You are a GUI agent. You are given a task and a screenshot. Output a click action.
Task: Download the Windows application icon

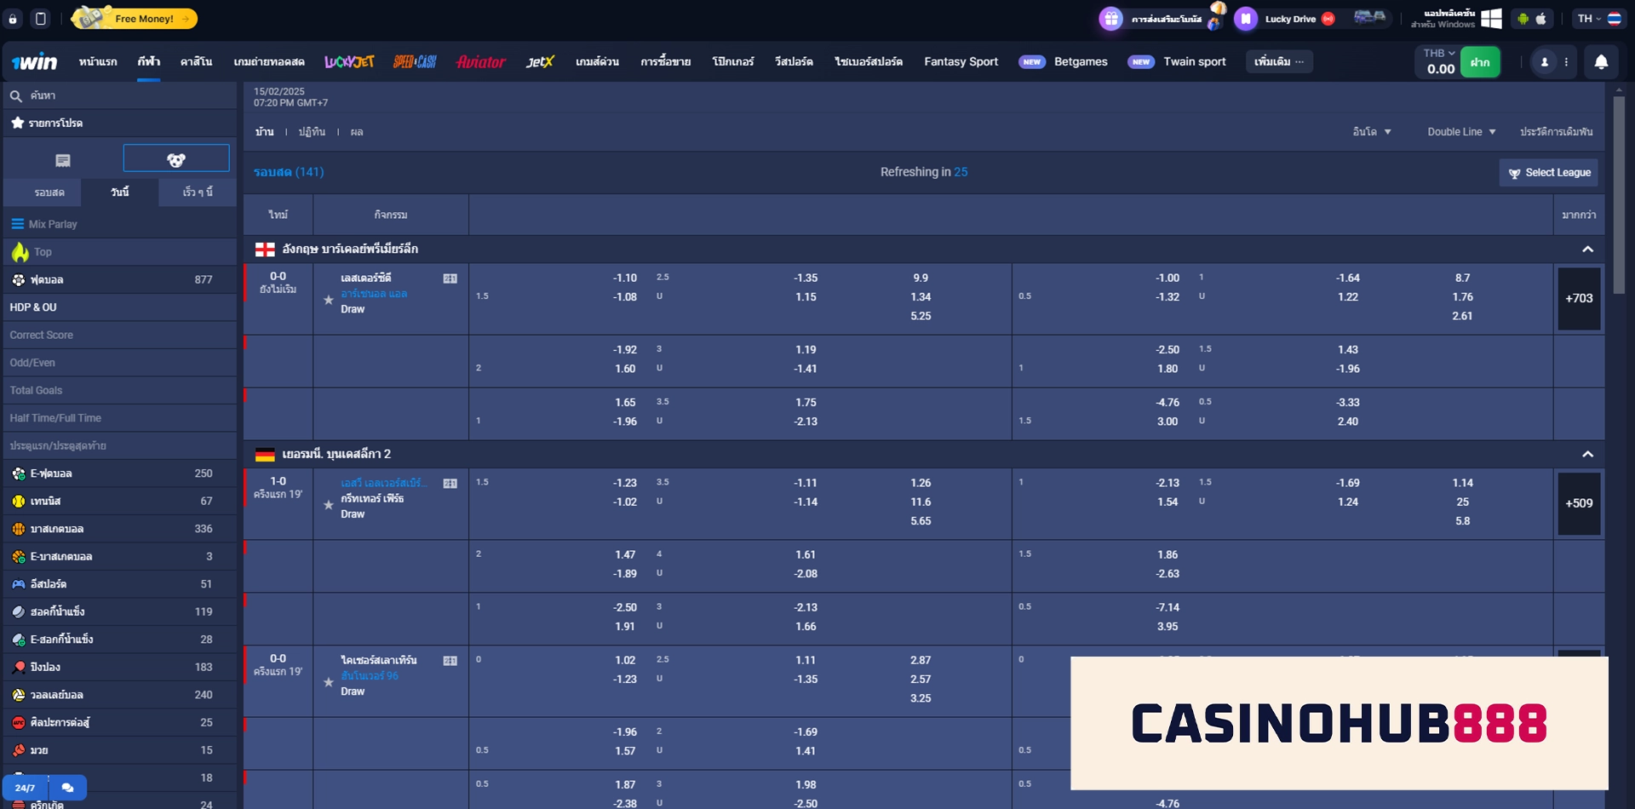pyautogui.click(x=1491, y=19)
